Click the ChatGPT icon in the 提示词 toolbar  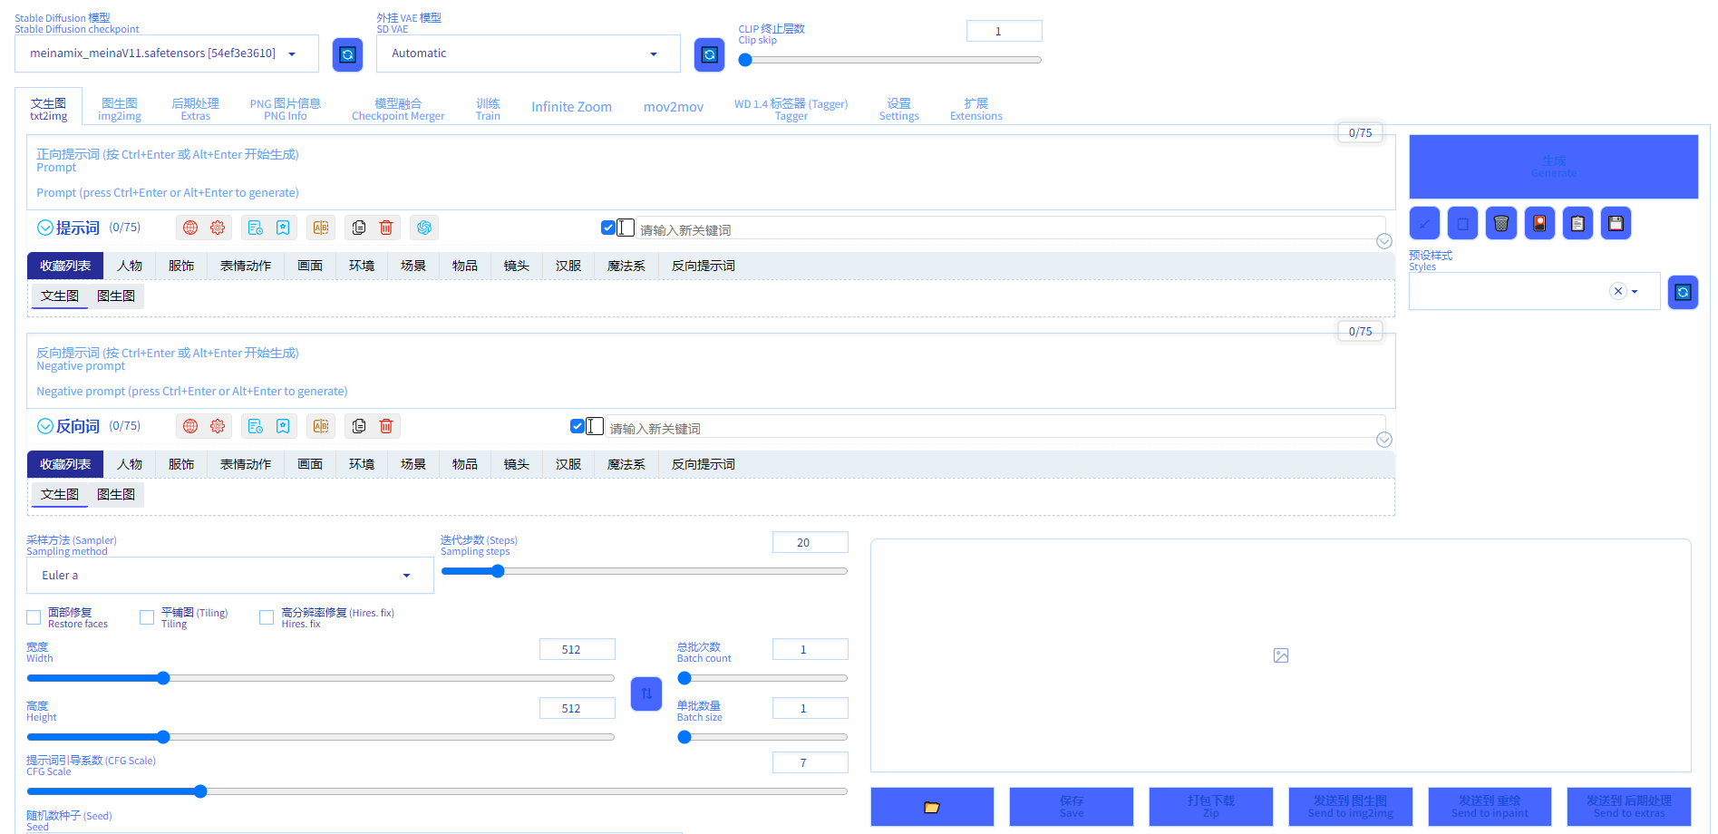[424, 228]
